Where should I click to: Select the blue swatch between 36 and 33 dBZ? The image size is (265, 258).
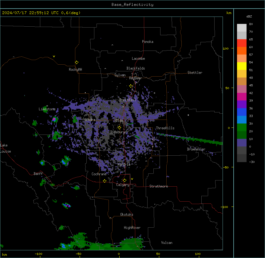pyautogui.click(x=242, y=112)
